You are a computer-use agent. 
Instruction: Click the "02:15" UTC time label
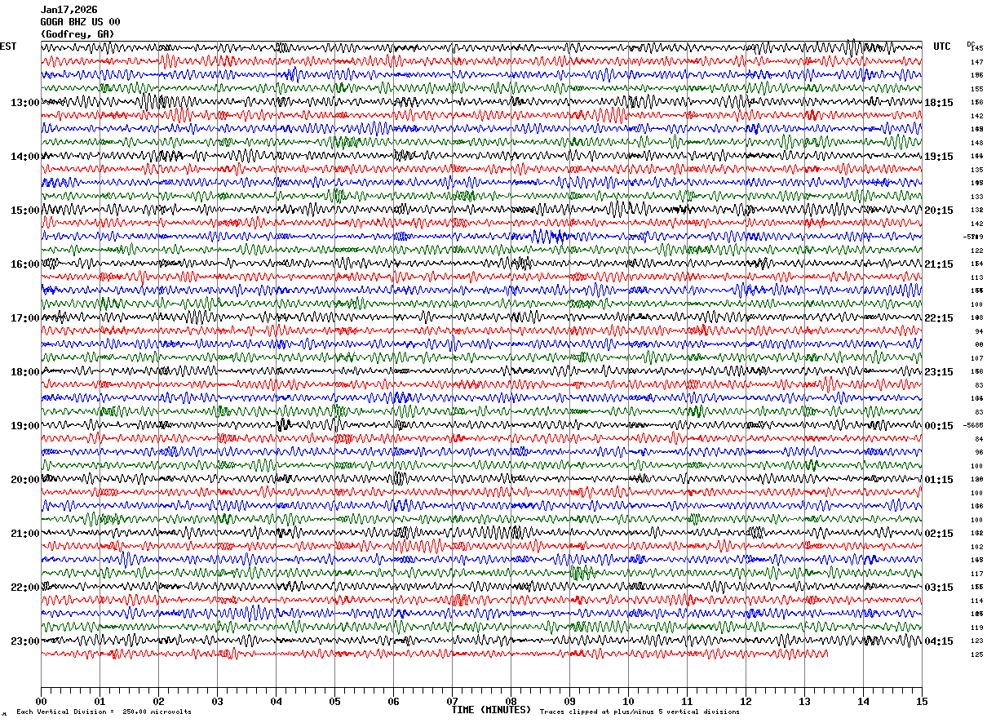[x=939, y=534]
